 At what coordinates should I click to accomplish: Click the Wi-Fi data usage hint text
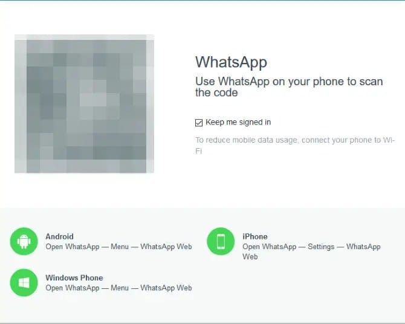click(295, 145)
